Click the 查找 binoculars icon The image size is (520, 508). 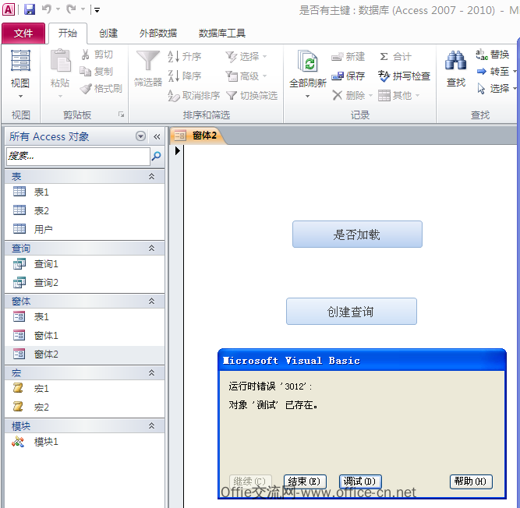tap(455, 61)
